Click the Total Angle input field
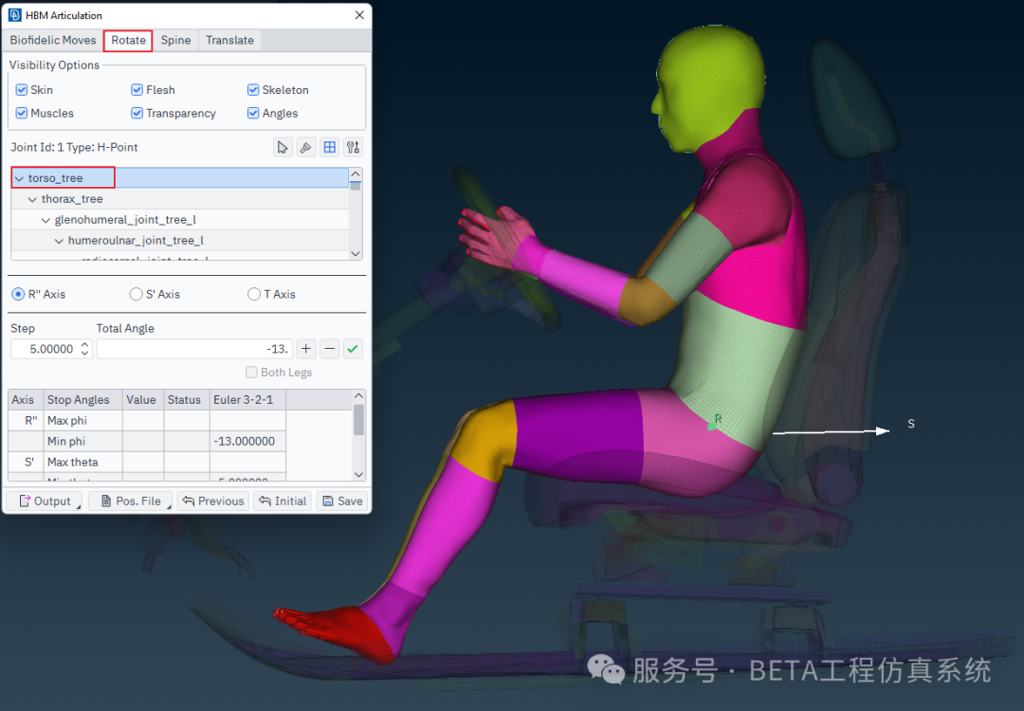The width and height of the screenshot is (1024, 711). pyautogui.click(x=194, y=349)
